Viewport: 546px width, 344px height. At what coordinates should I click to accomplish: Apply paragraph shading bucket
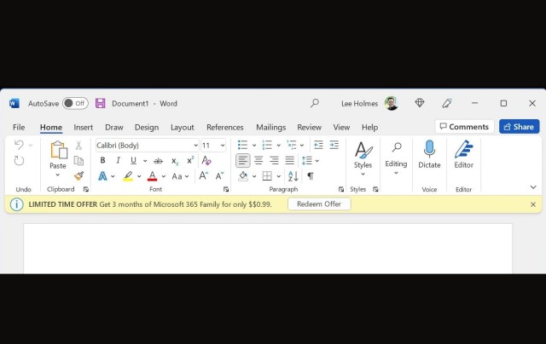click(243, 176)
